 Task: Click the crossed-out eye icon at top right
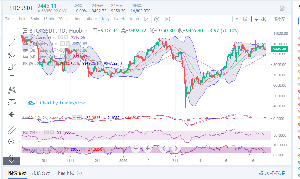click(x=282, y=8)
